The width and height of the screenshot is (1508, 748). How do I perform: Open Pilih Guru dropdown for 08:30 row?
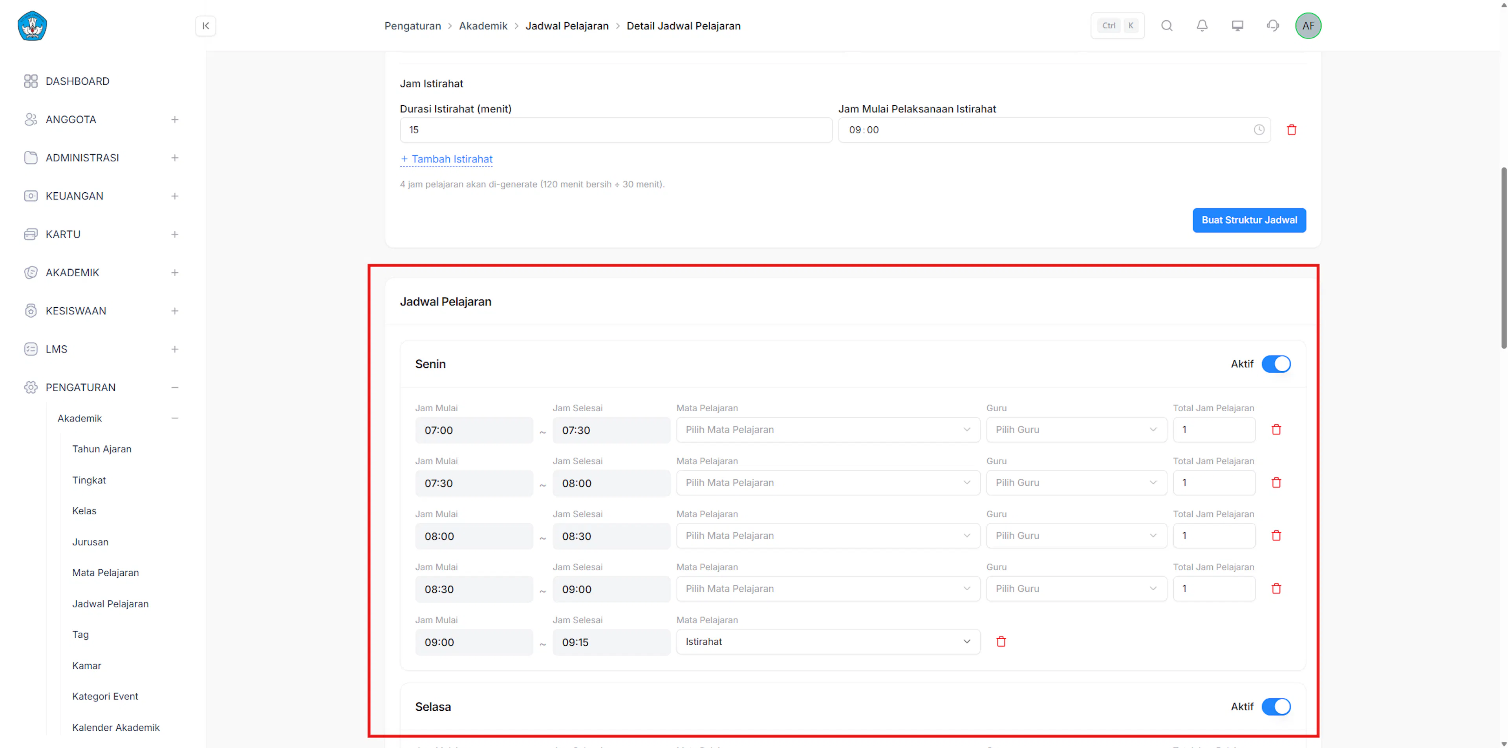point(1076,589)
